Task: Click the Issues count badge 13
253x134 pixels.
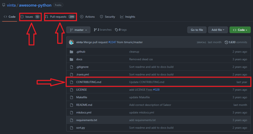Action: (x=37, y=17)
